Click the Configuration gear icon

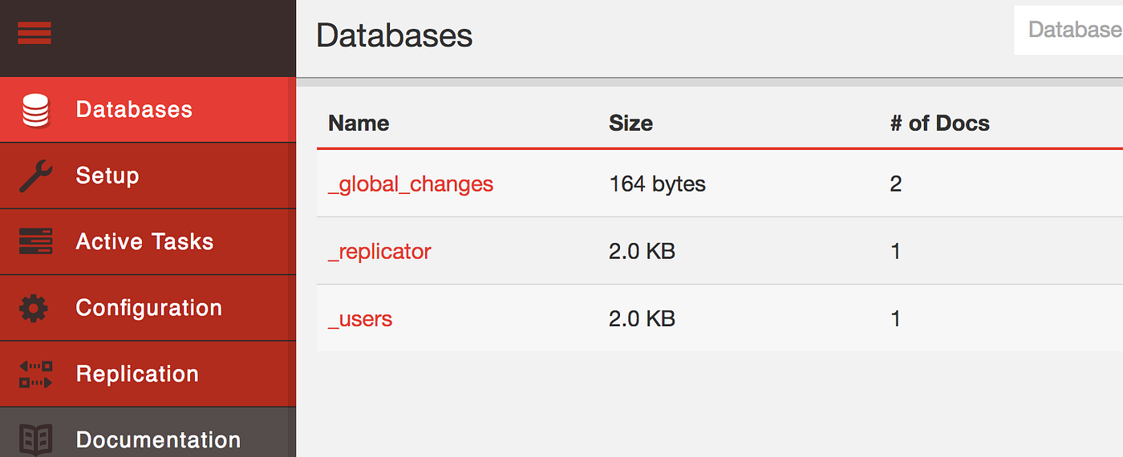pos(34,308)
